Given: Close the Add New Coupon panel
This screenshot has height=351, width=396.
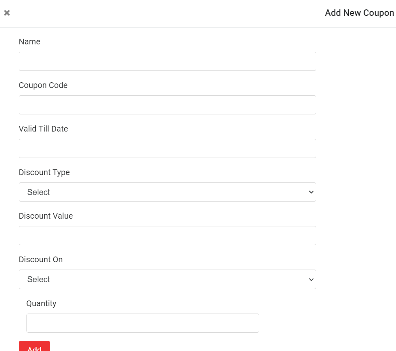Looking at the screenshot, I should [x=7, y=13].
